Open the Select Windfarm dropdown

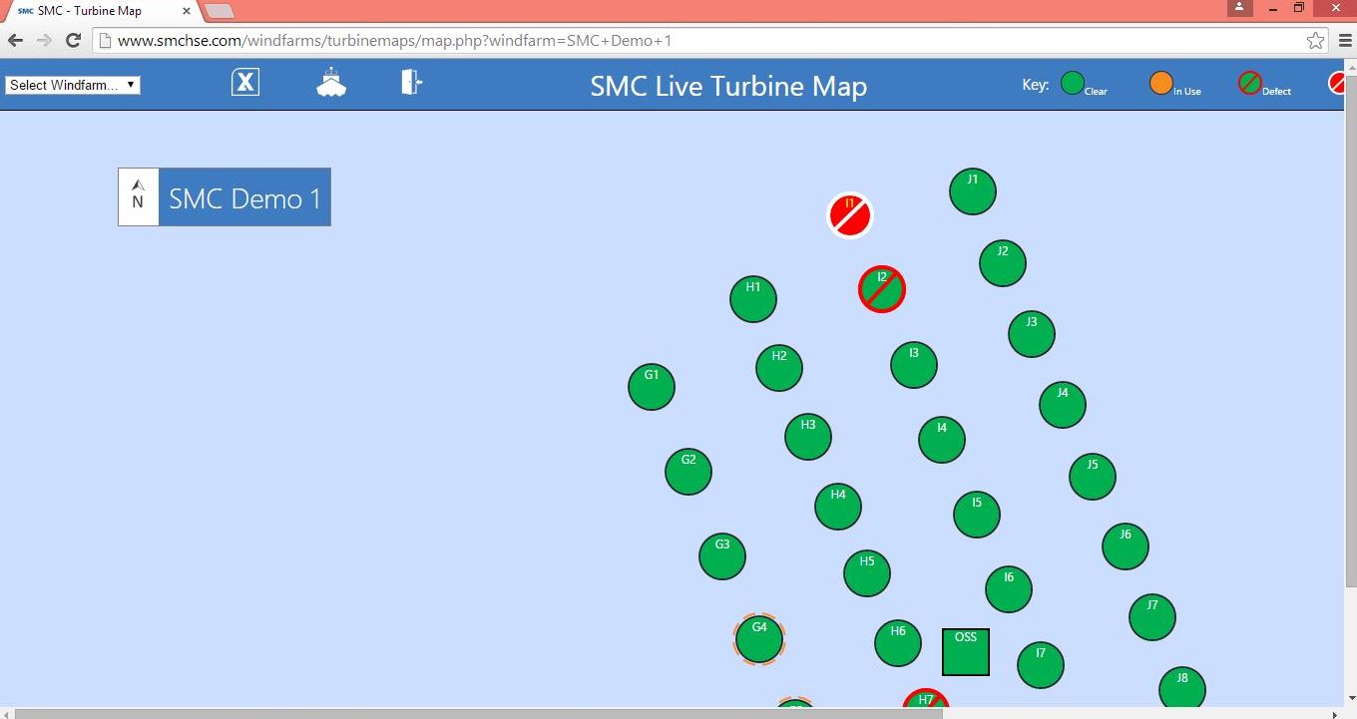tap(73, 85)
